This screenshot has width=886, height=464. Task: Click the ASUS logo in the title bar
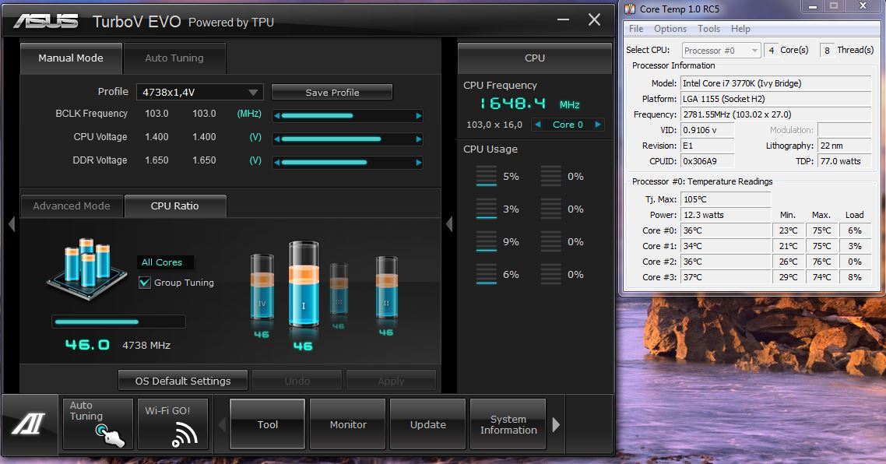46,22
